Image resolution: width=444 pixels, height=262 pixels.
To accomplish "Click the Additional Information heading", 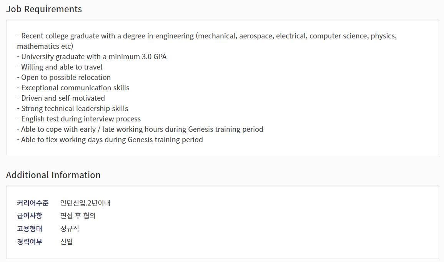I will click(53, 175).
